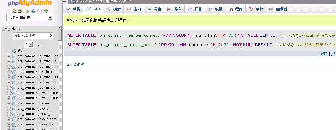This screenshot has width=336, height=130.
Task: Click ALTER TABLE link in pre_common_member_connect query
Action: click(x=81, y=35)
